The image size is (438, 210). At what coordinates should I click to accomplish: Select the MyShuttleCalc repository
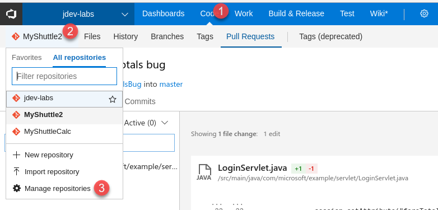pos(64,132)
